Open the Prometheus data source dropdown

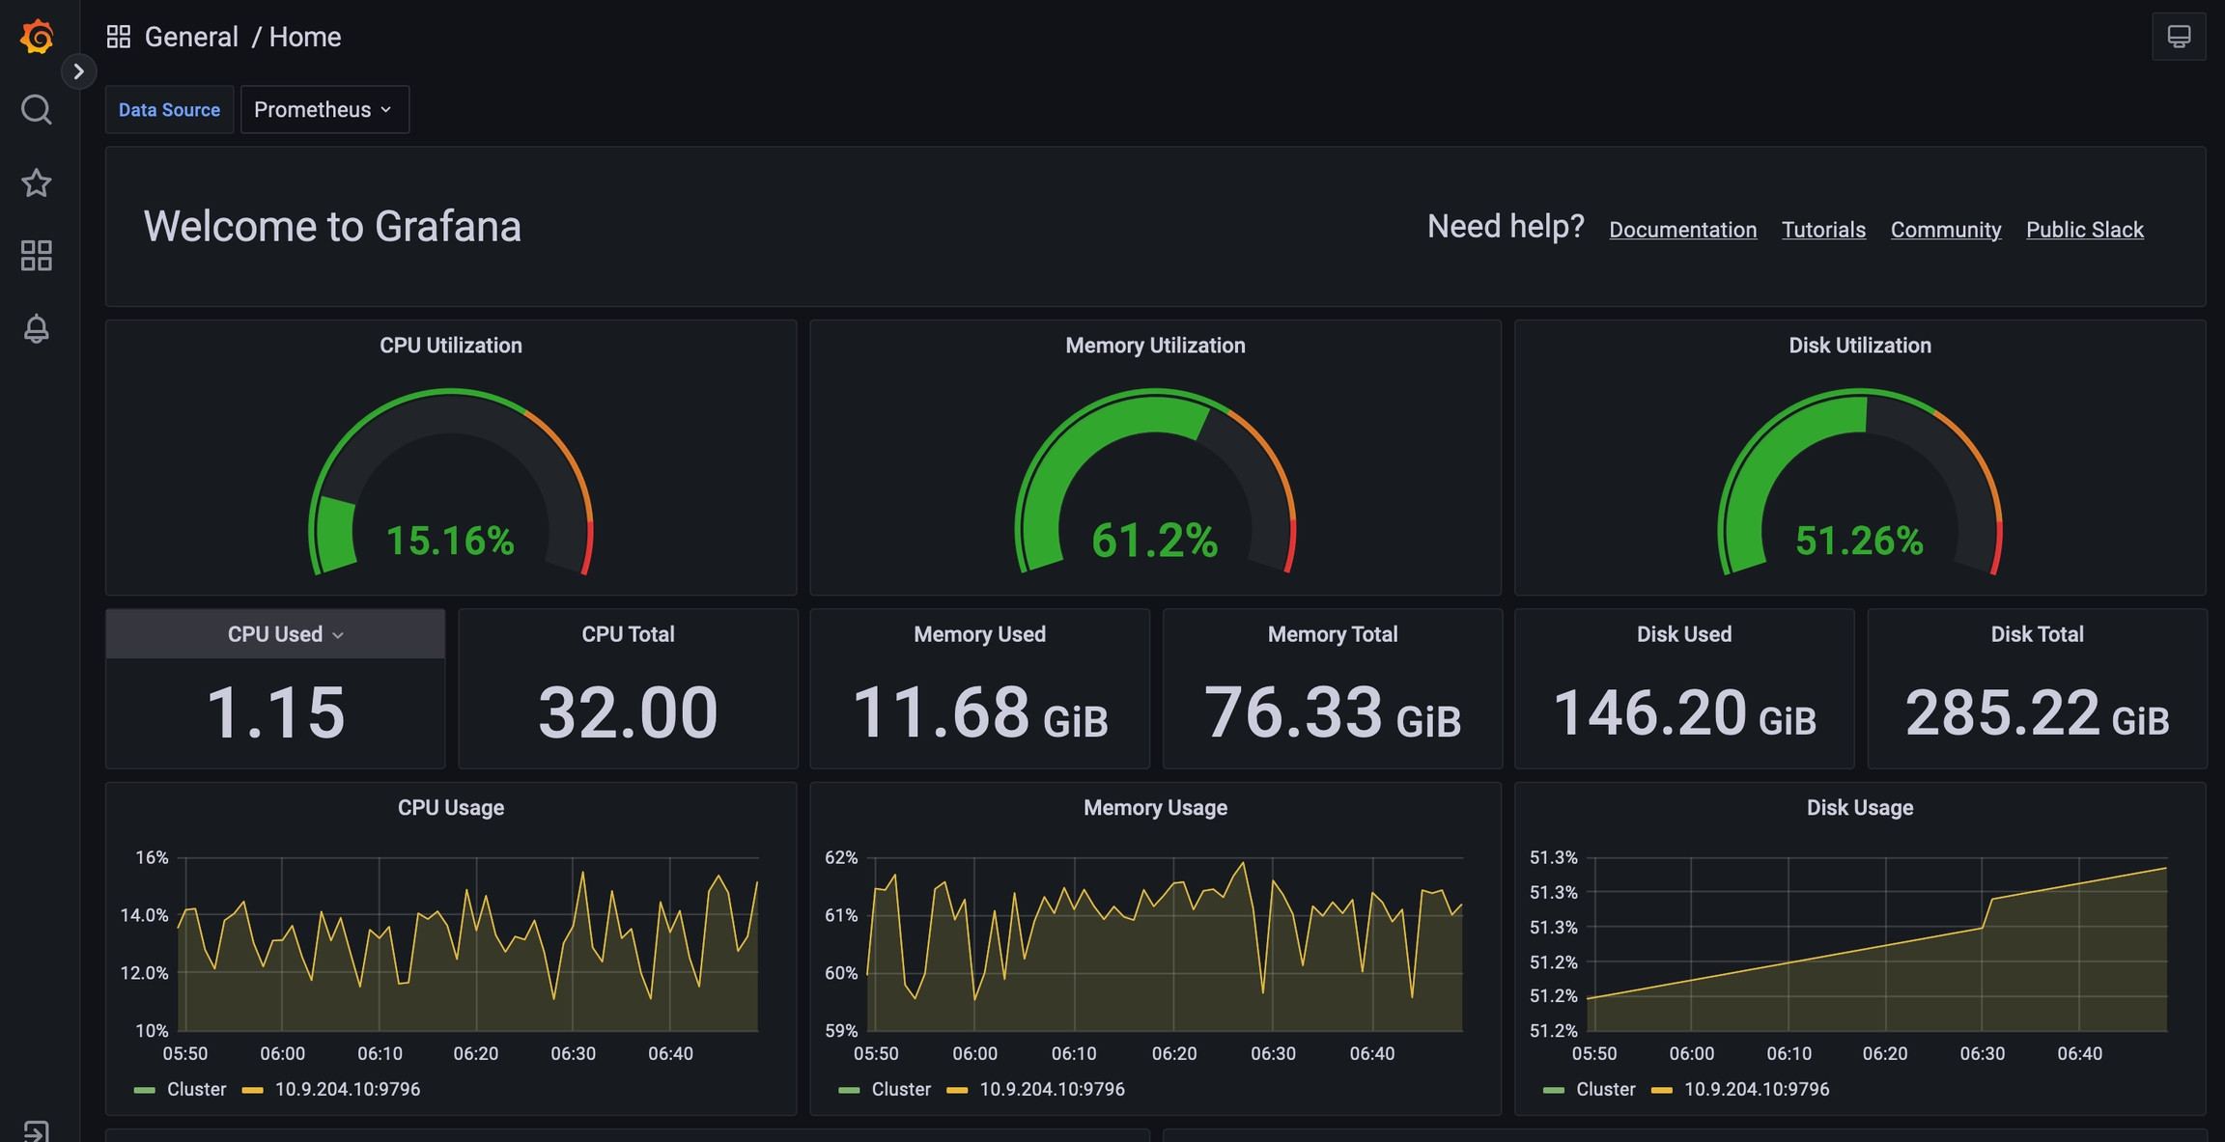click(324, 110)
